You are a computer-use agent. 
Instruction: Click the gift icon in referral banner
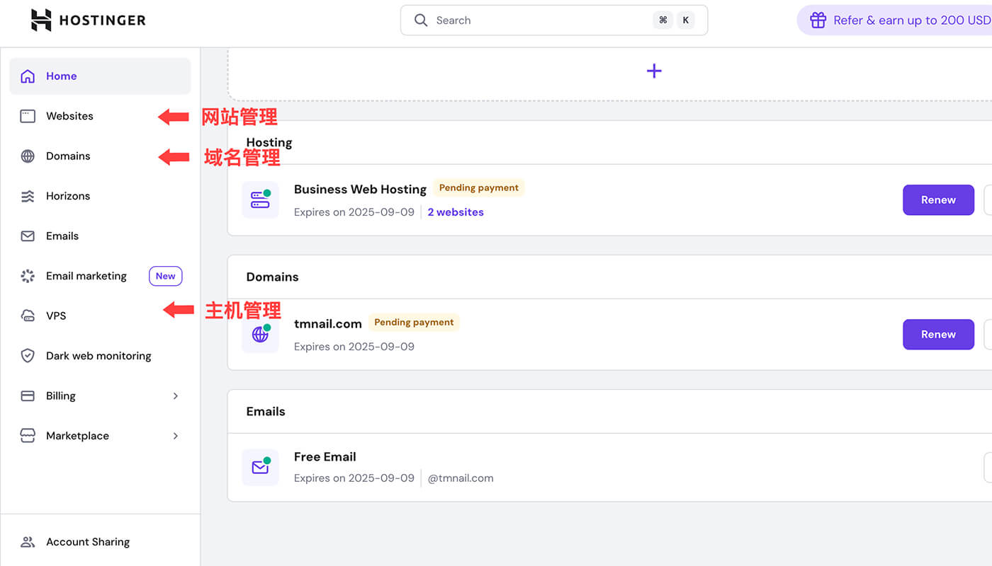[x=818, y=21]
